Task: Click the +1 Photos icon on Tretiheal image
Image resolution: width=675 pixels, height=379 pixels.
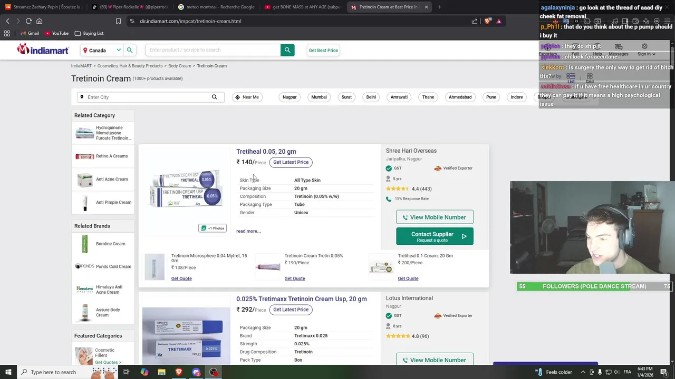Action: (213, 228)
